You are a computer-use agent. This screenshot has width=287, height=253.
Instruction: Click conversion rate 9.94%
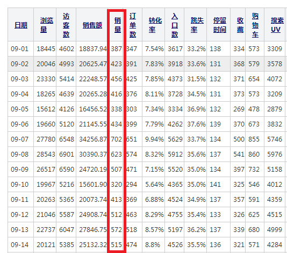click(154, 139)
